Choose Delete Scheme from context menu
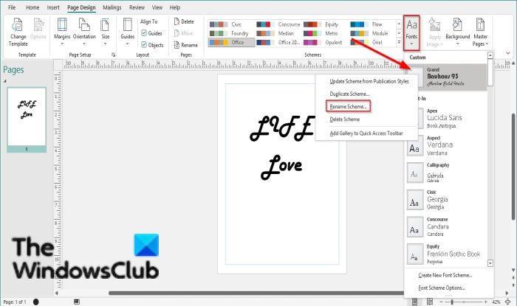This screenshot has width=517, height=306. coord(366,119)
